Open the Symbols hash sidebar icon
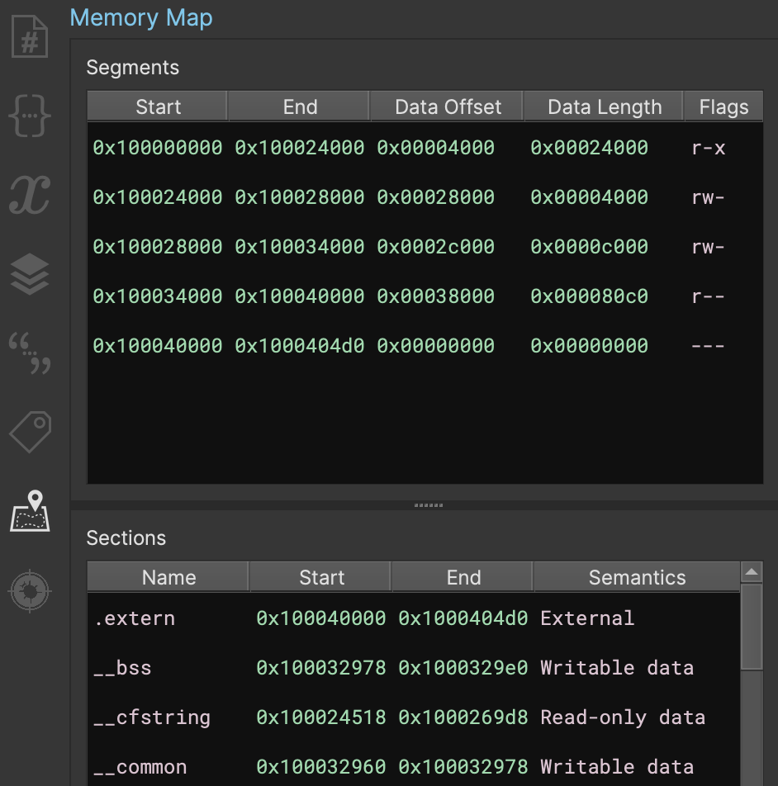This screenshot has width=778, height=786. pyautogui.click(x=30, y=36)
